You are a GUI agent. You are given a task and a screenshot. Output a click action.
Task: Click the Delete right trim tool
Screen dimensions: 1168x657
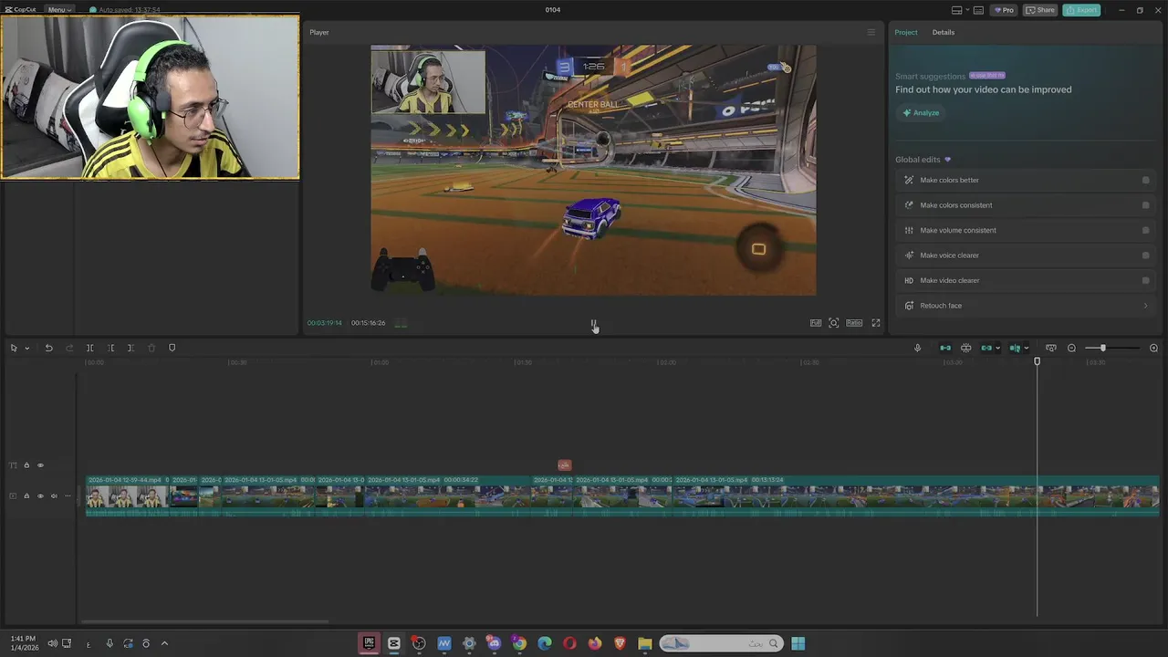click(130, 348)
